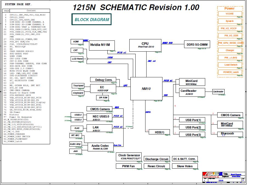Open the System power block
This screenshot has height=185, width=263.
(x=230, y=21)
